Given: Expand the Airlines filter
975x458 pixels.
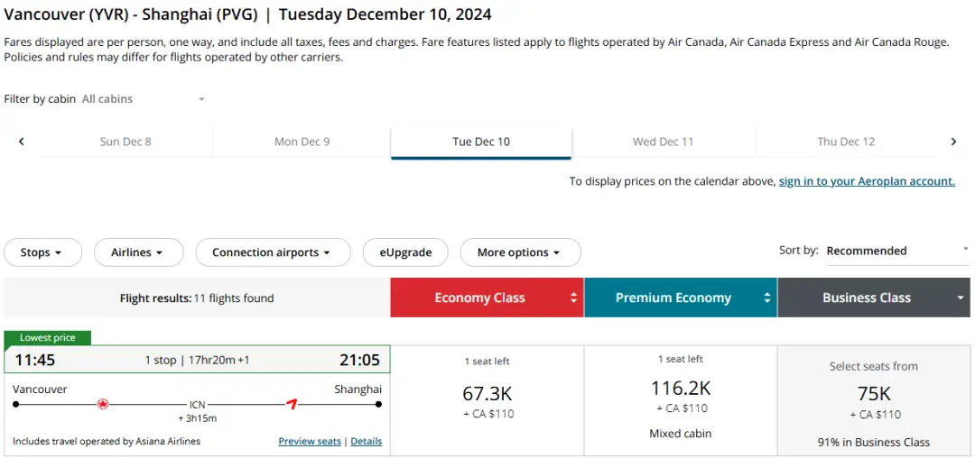Looking at the screenshot, I should click(138, 252).
